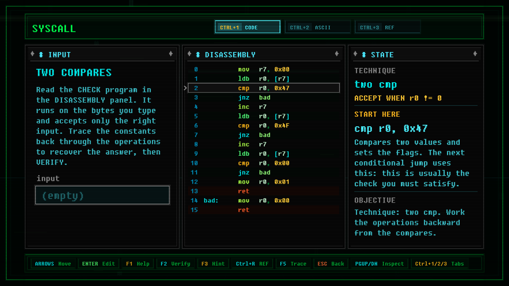Click the PGUP/DN Inspect button

pos(379,263)
